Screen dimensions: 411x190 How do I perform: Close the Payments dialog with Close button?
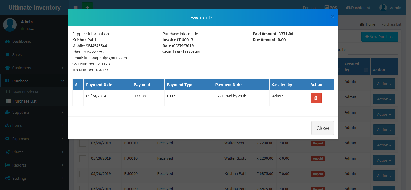[x=322, y=128]
